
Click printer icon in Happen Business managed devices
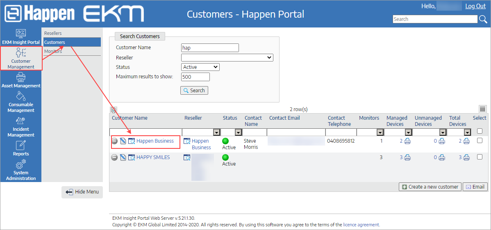(407, 141)
